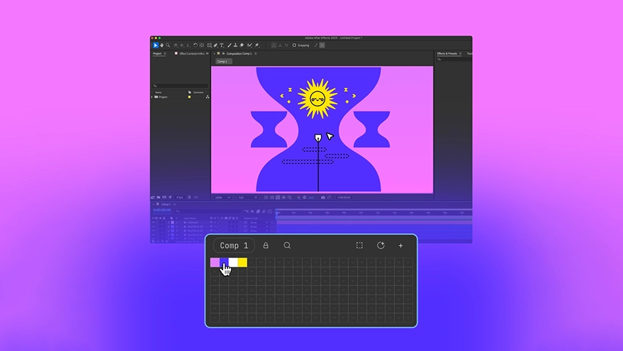
Task: Expand the Indicator layer twirl arrow
Action: [169, 222]
